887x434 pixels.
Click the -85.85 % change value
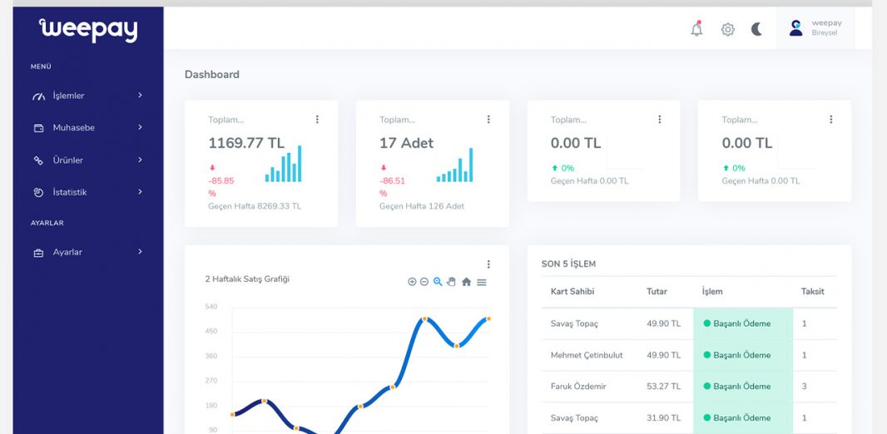[x=221, y=187]
